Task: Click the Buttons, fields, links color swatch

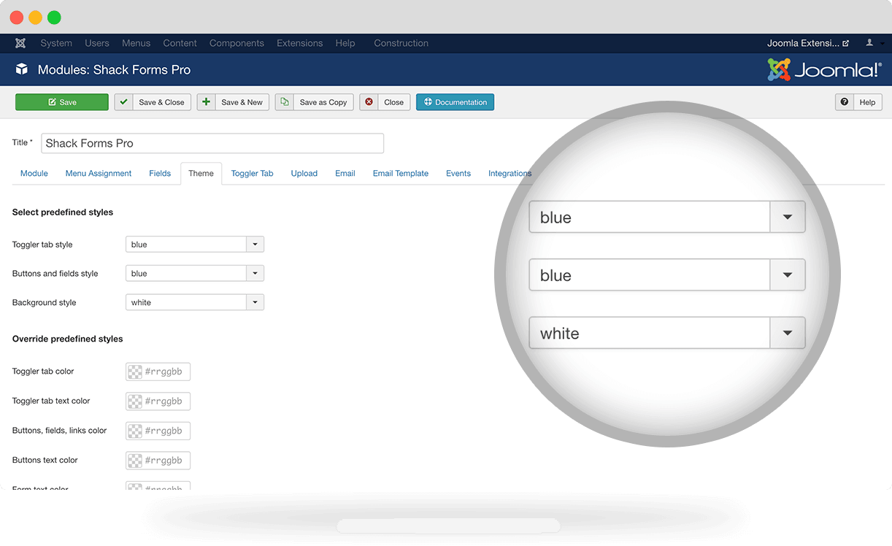Action: (135, 431)
